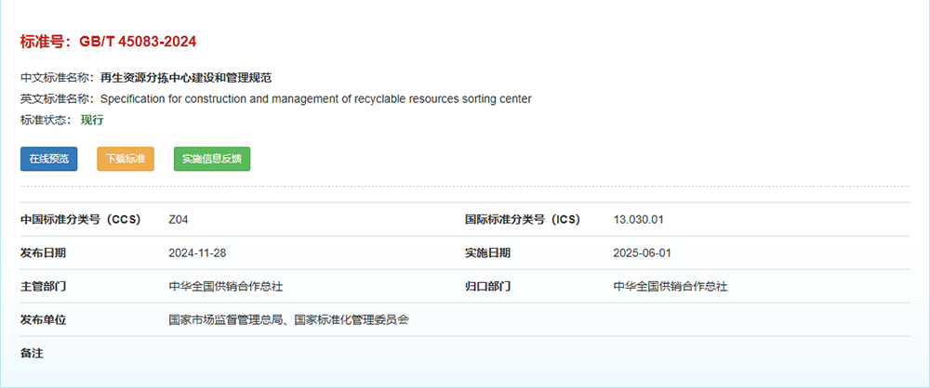Click the 发布单位 field label
The image size is (930, 388).
pos(43,319)
